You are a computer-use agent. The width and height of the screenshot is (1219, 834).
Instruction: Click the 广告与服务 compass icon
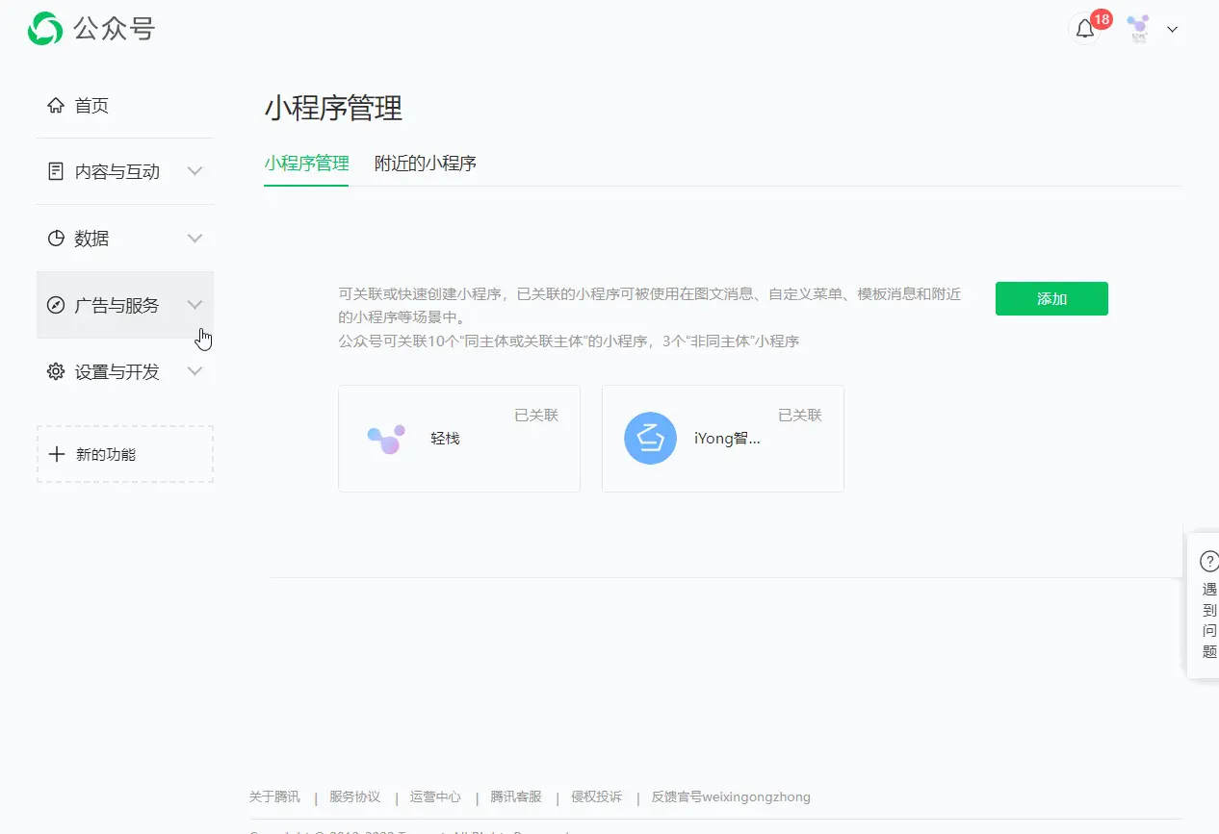[x=56, y=305]
